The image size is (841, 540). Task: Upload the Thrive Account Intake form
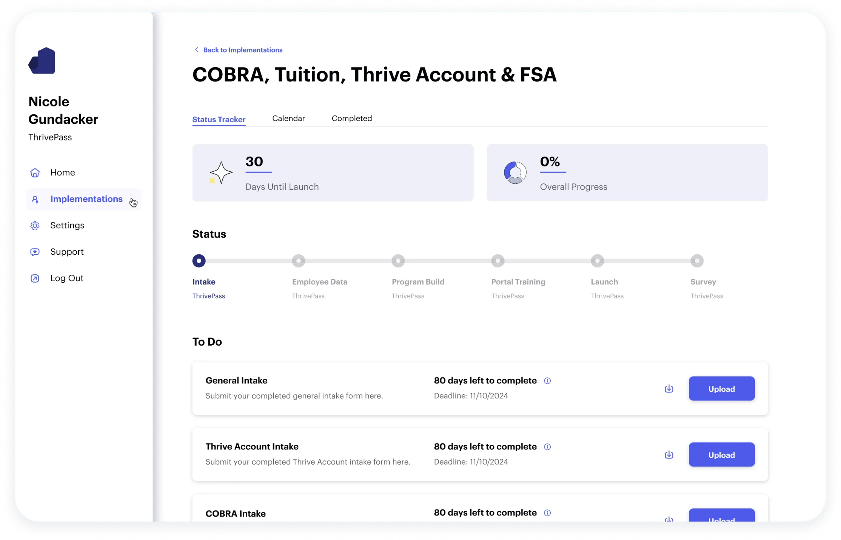pos(721,454)
